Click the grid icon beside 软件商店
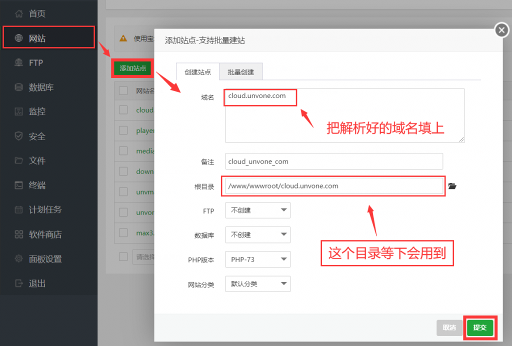This screenshot has width=512, height=346. (x=19, y=234)
